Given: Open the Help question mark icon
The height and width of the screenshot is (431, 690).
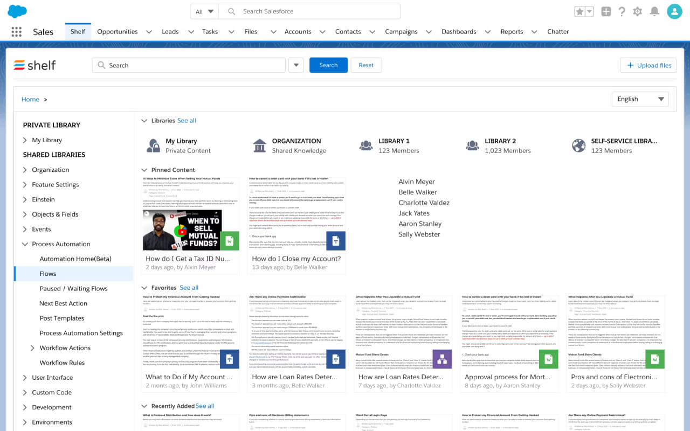Looking at the screenshot, I should click(622, 11).
